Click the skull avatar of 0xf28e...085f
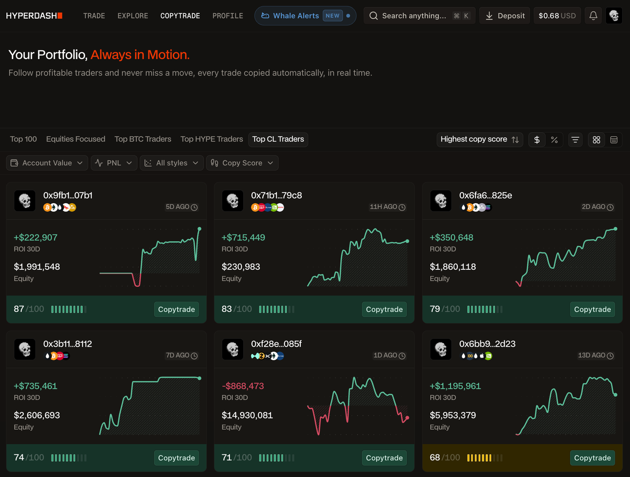The image size is (630, 477). click(232, 349)
